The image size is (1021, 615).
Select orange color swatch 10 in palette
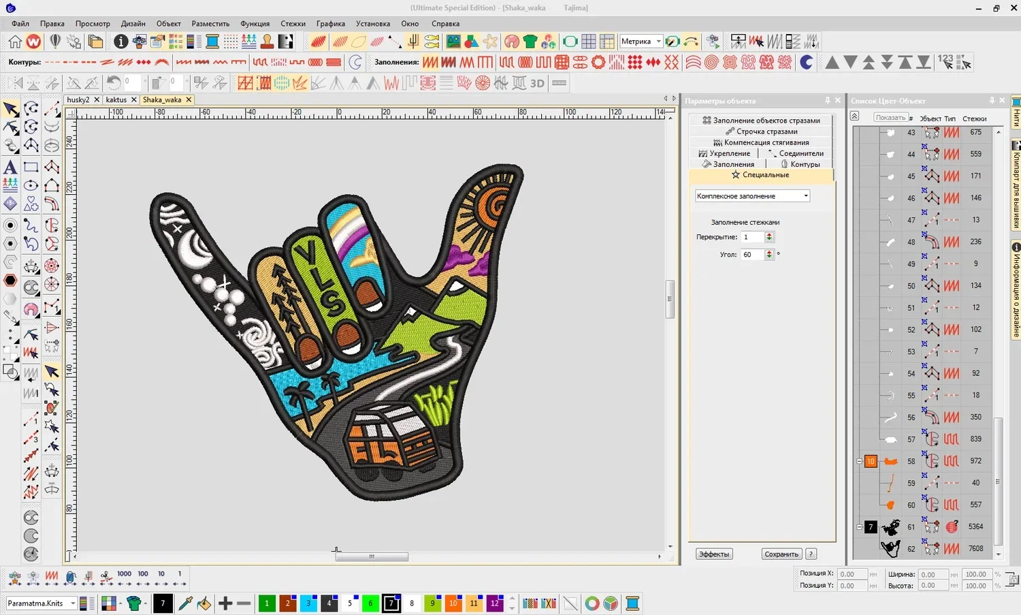coord(453,603)
